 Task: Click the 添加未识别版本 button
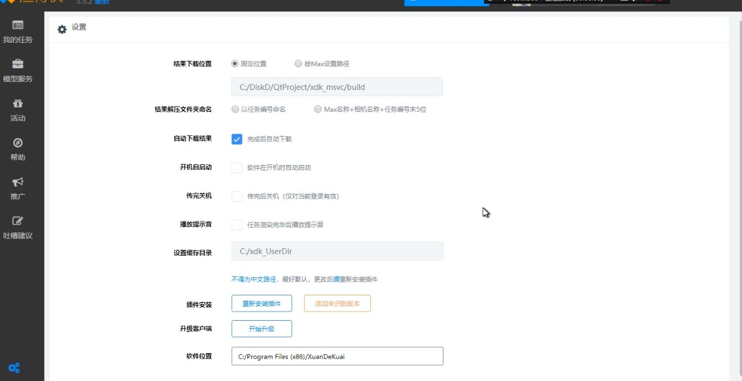[337, 303]
